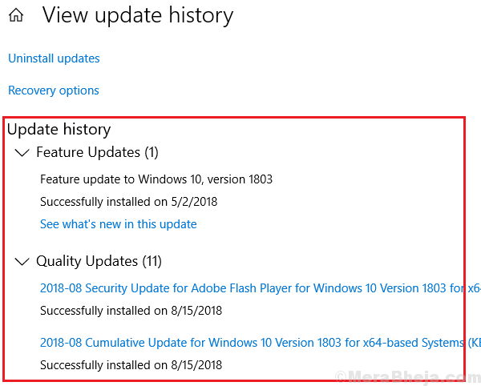Image resolution: width=481 pixels, height=386 pixels.
Task: Click the Update history heading
Action: pyautogui.click(x=59, y=129)
